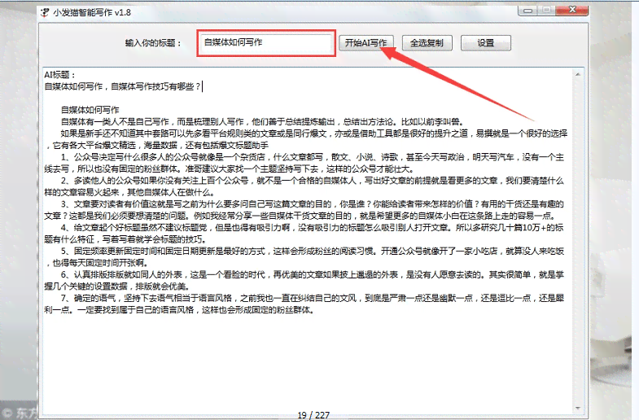Click paragraph starting 自媒体有一类人不是自己写作
This screenshot has width=639, height=420.
click(262, 122)
